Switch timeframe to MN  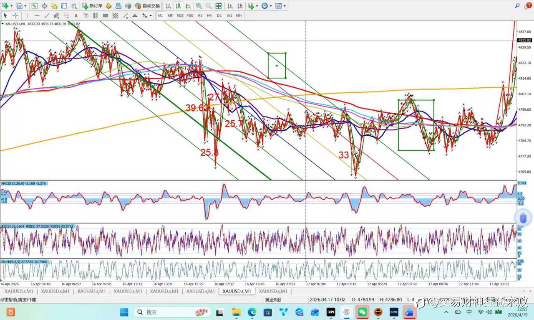239,15
